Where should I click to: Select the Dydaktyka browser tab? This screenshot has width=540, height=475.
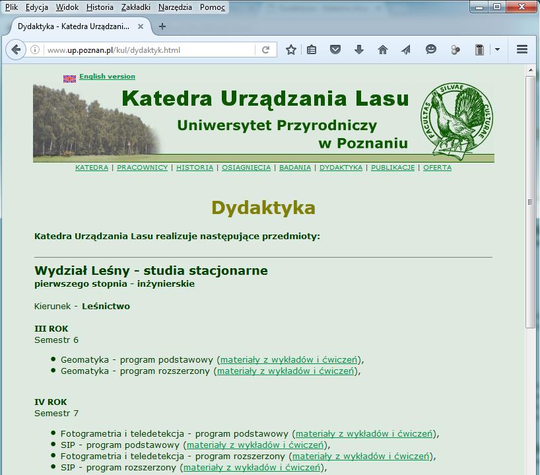(x=81, y=26)
